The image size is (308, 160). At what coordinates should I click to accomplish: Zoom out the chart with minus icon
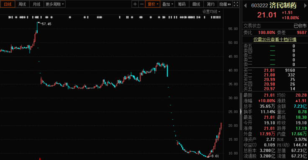(142, 4)
